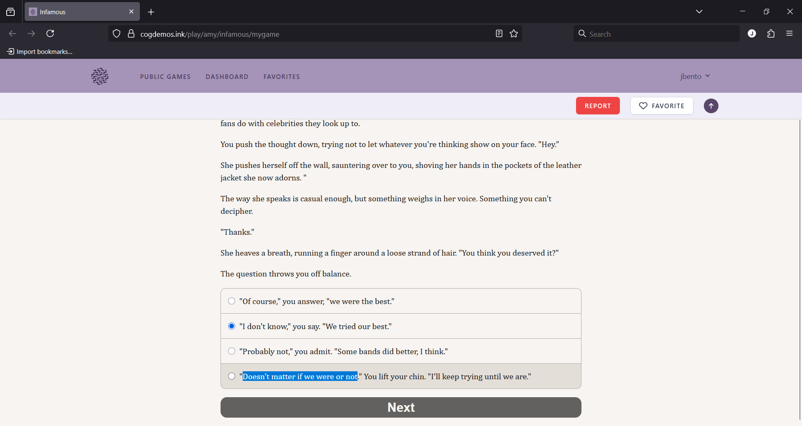Open FAVORITES menu item

click(282, 77)
